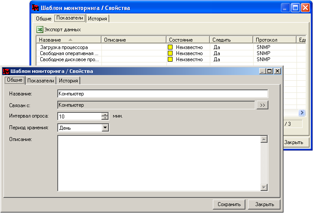Select Общие tab in front window
Viewport: 313px width, 213px height.
pos(15,80)
